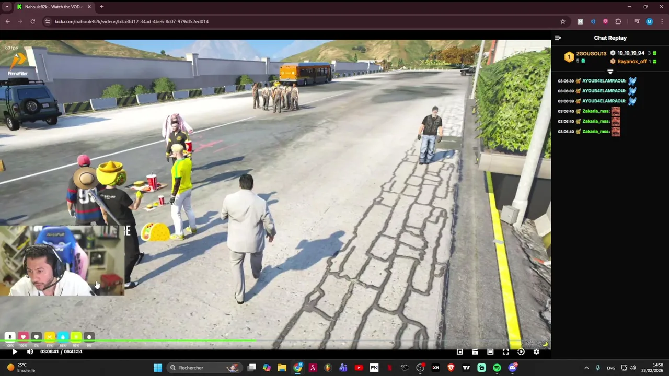The width and height of the screenshot is (669, 376).
Task: Open the FN taskbar app
Action: point(374,368)
